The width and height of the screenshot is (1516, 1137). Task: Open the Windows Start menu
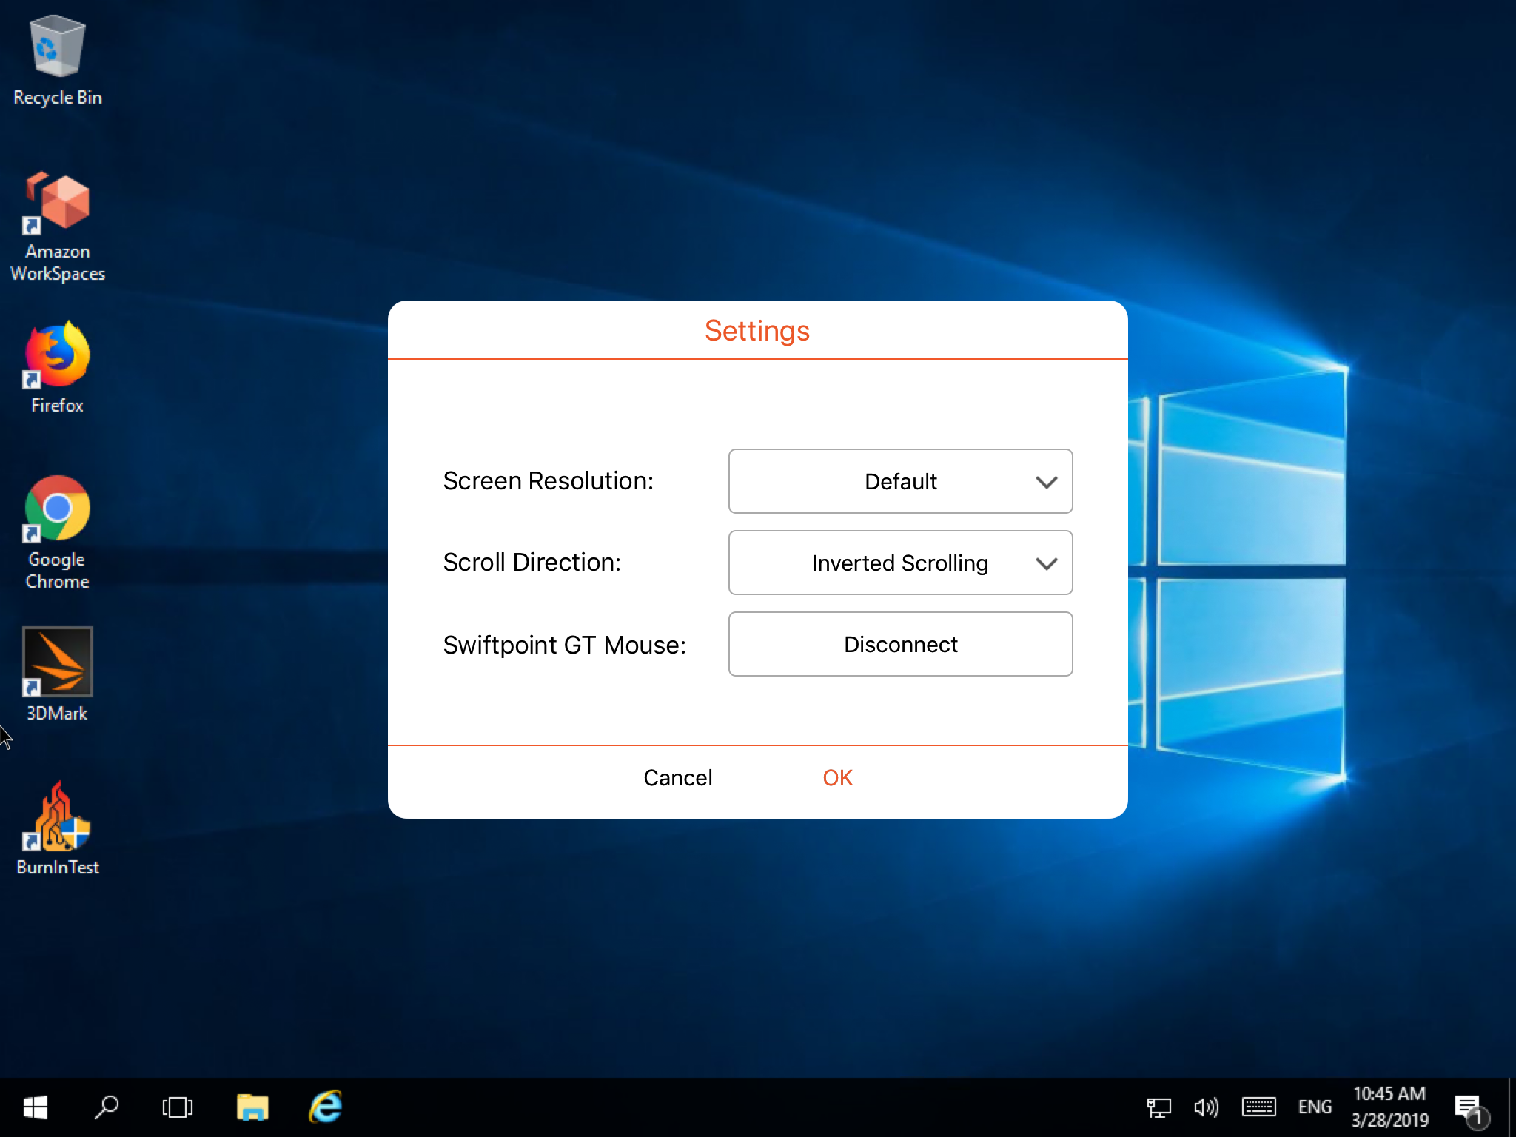36,1107
